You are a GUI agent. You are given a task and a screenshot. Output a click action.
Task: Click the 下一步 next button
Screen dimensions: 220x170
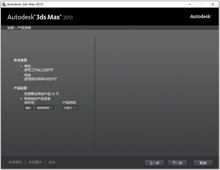(x=177, y=163)
